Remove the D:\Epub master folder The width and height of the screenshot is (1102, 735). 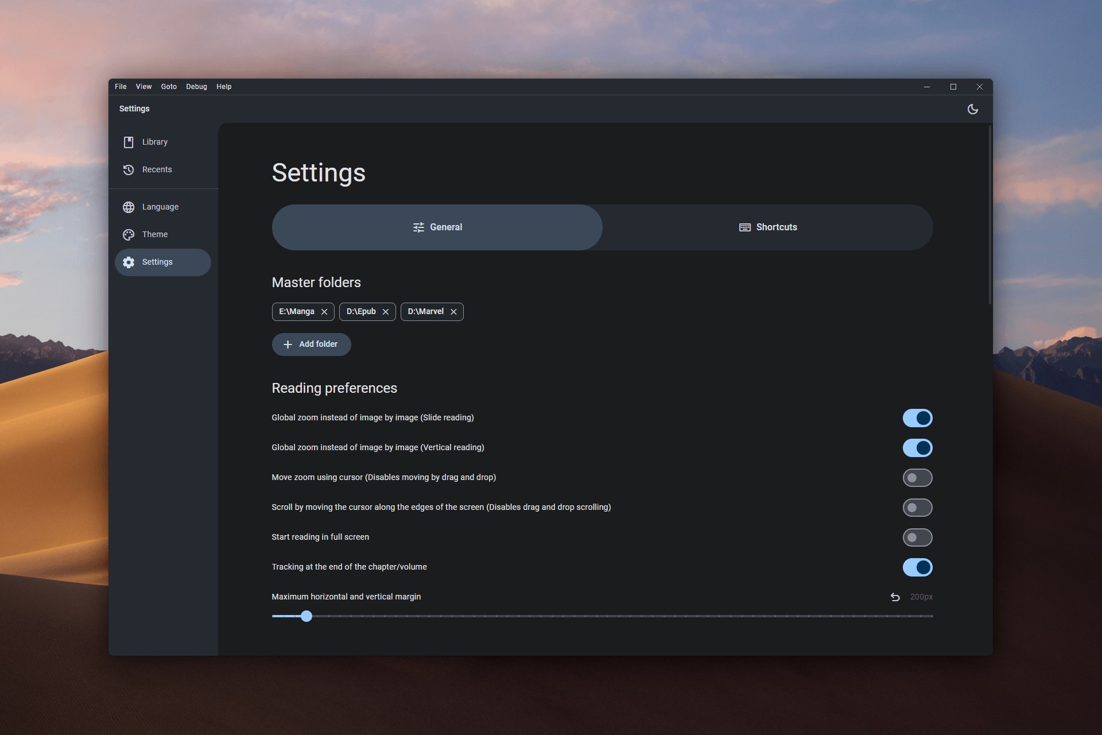(x=385, y=312)
